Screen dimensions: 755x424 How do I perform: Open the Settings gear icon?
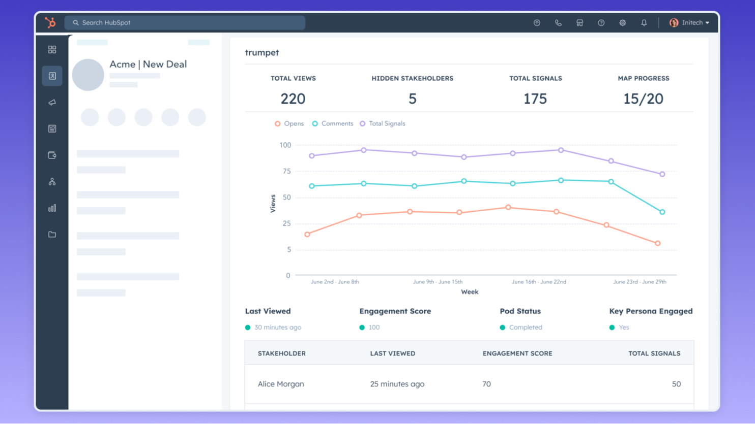coord(622,23)
